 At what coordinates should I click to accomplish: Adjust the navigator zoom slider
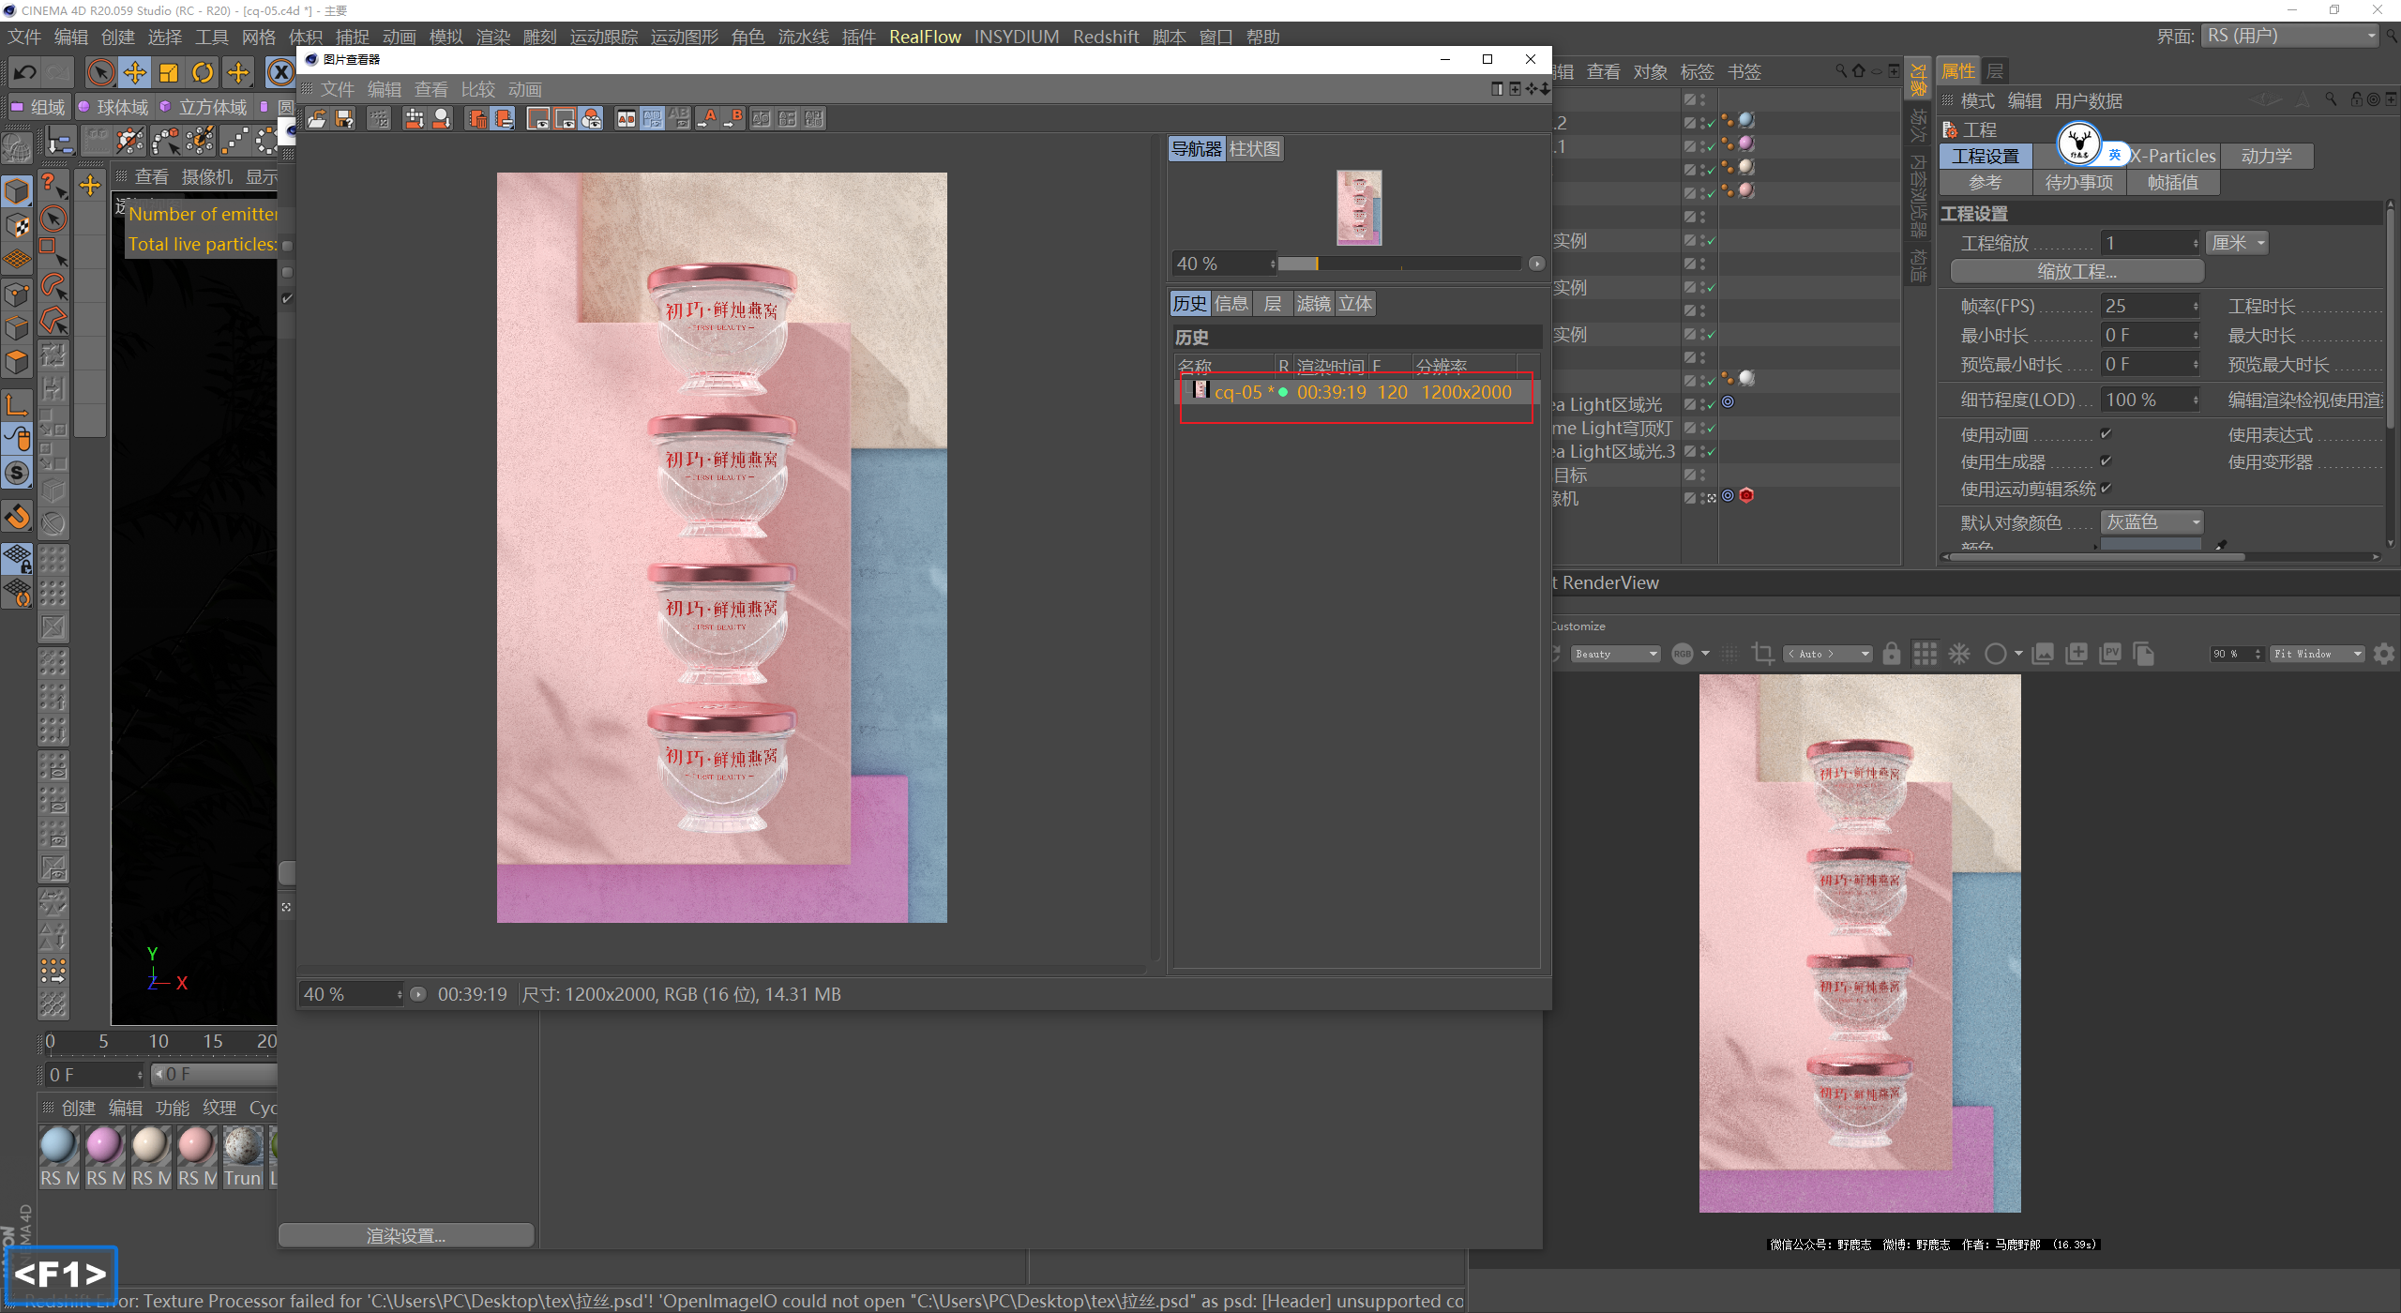(1398, 264)
